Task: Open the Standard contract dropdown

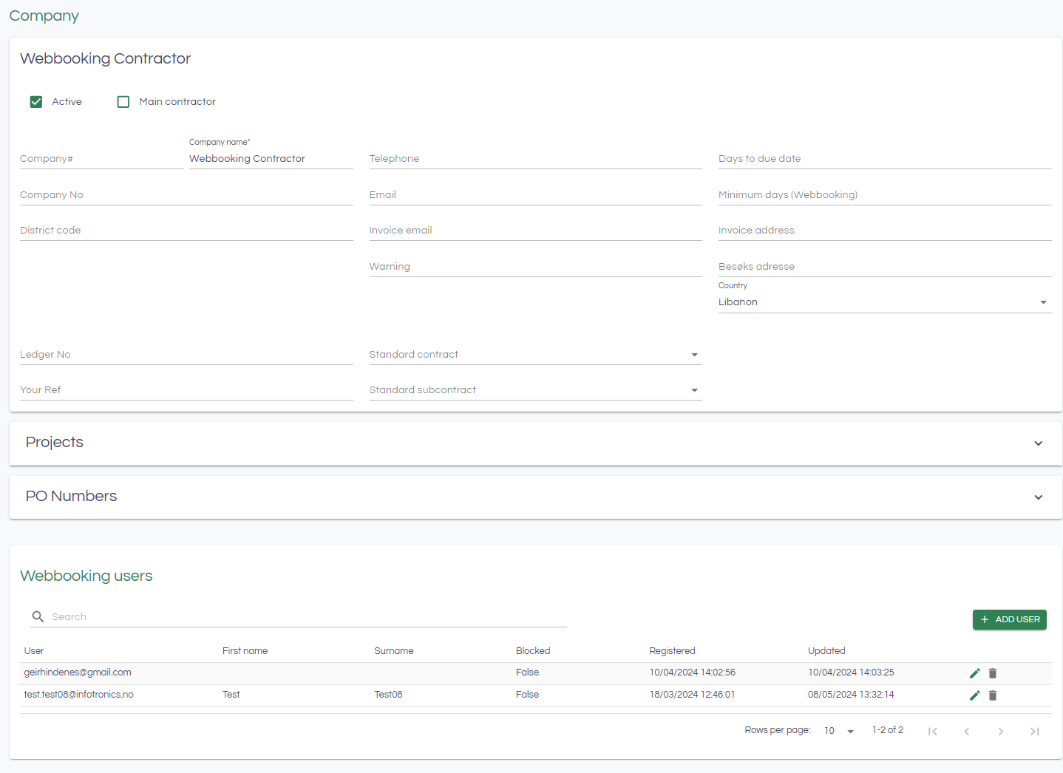Action: click(534, 355)
